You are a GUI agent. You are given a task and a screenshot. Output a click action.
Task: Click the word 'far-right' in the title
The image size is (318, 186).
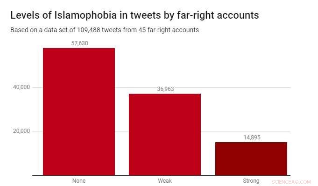click(x=196, y=15)
